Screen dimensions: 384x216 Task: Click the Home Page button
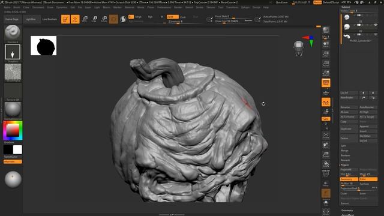(12, 19)
